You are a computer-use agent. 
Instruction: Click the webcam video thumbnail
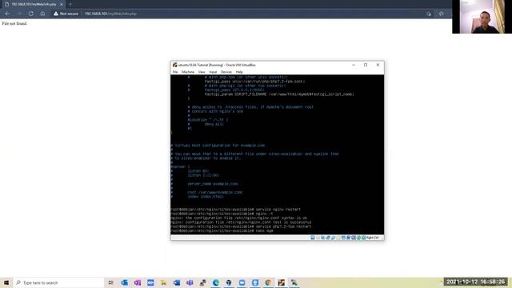point(482,17)
